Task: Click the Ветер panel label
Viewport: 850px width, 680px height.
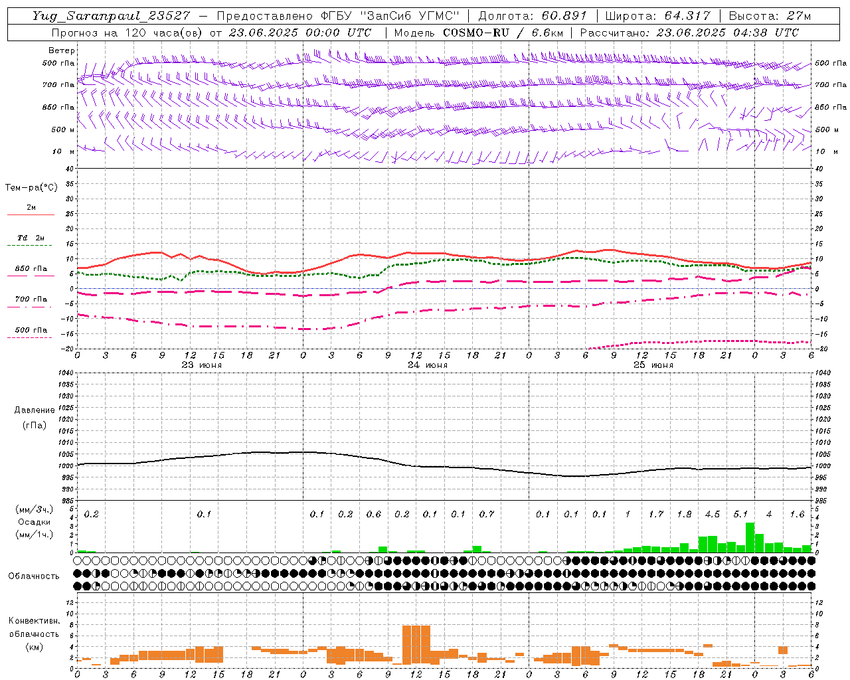Action: [62, 50]
